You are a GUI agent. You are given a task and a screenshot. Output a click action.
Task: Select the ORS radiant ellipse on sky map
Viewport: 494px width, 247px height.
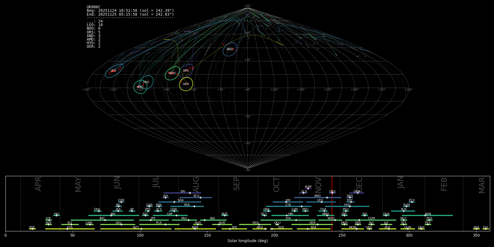(186, 71)
